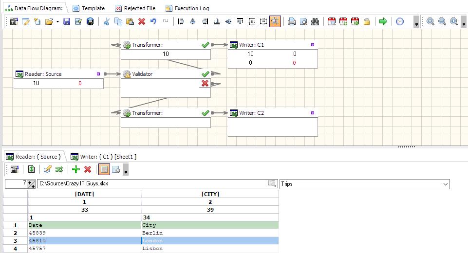Undo with the blue curved arrow
The image size is (468, 253).
153,21
